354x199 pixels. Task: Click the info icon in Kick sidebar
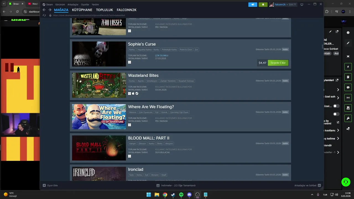348,33
